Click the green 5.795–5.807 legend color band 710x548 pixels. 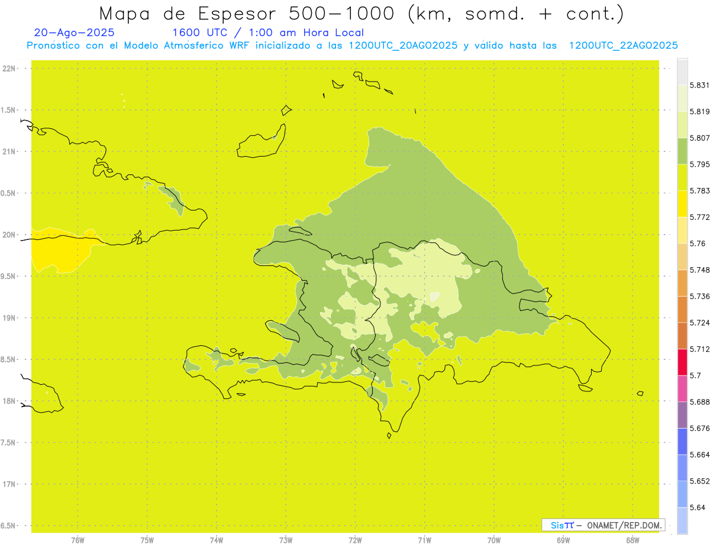coord(682,151)
